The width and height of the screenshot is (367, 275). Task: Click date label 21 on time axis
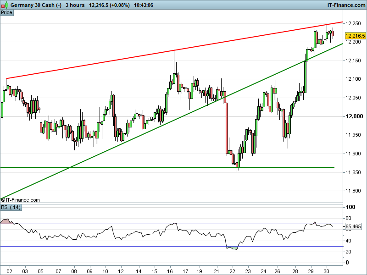tap(217, 271)
